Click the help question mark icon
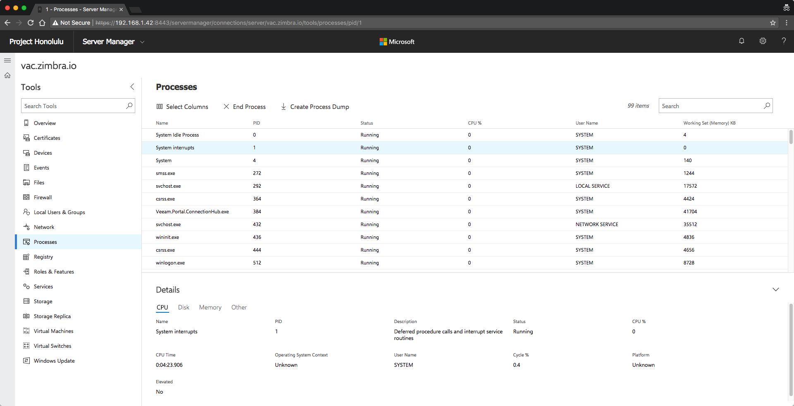Viewport: 794px width, 406px height. (784, 41)
